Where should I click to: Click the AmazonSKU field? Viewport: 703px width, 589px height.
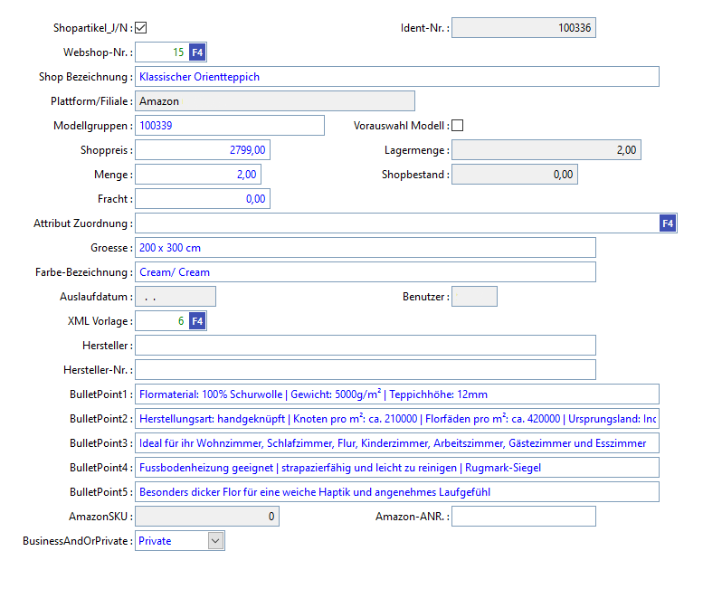(x=207, y=517)
